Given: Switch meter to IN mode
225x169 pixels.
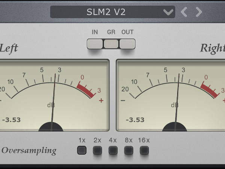Looking at the screenshot, I should (x=95, y=44).
